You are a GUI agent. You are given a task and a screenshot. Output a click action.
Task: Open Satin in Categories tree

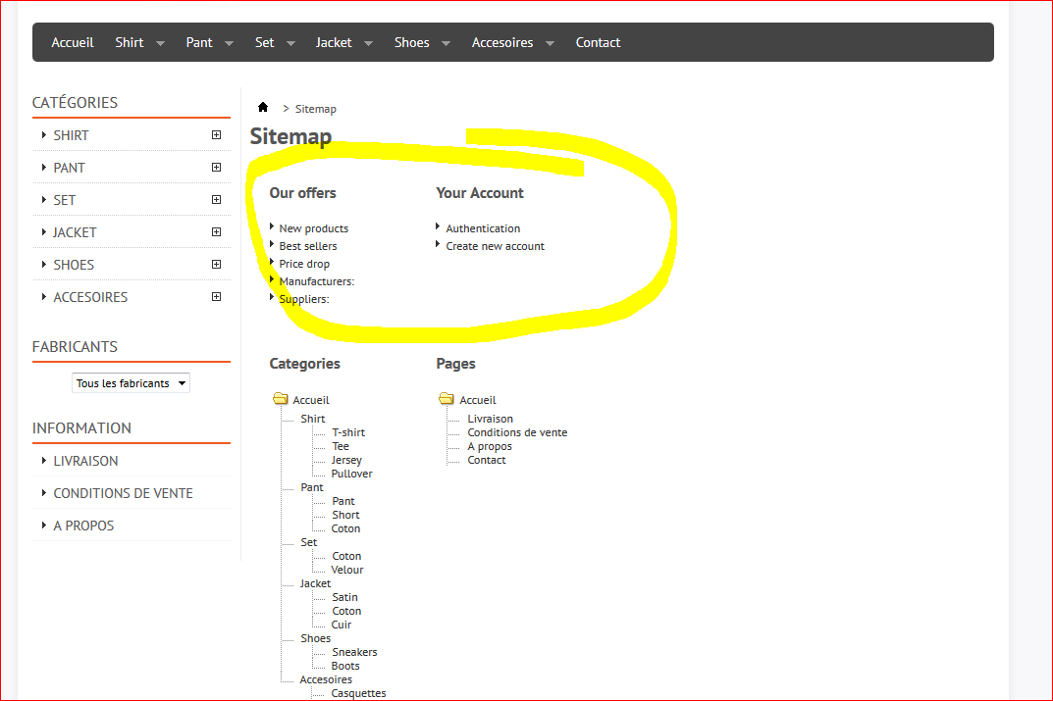click(344, 598)
